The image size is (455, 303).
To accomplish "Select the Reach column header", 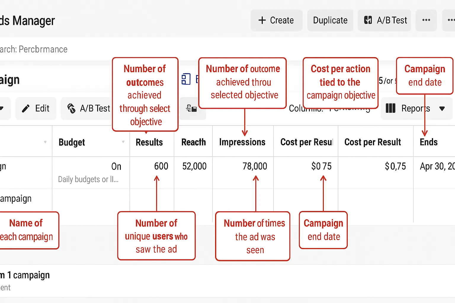I will pyautogui.click(x=193, y=142).
